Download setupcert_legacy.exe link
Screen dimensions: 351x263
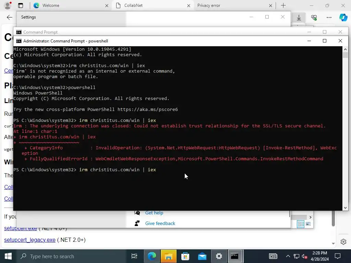(x=30, y=240)
